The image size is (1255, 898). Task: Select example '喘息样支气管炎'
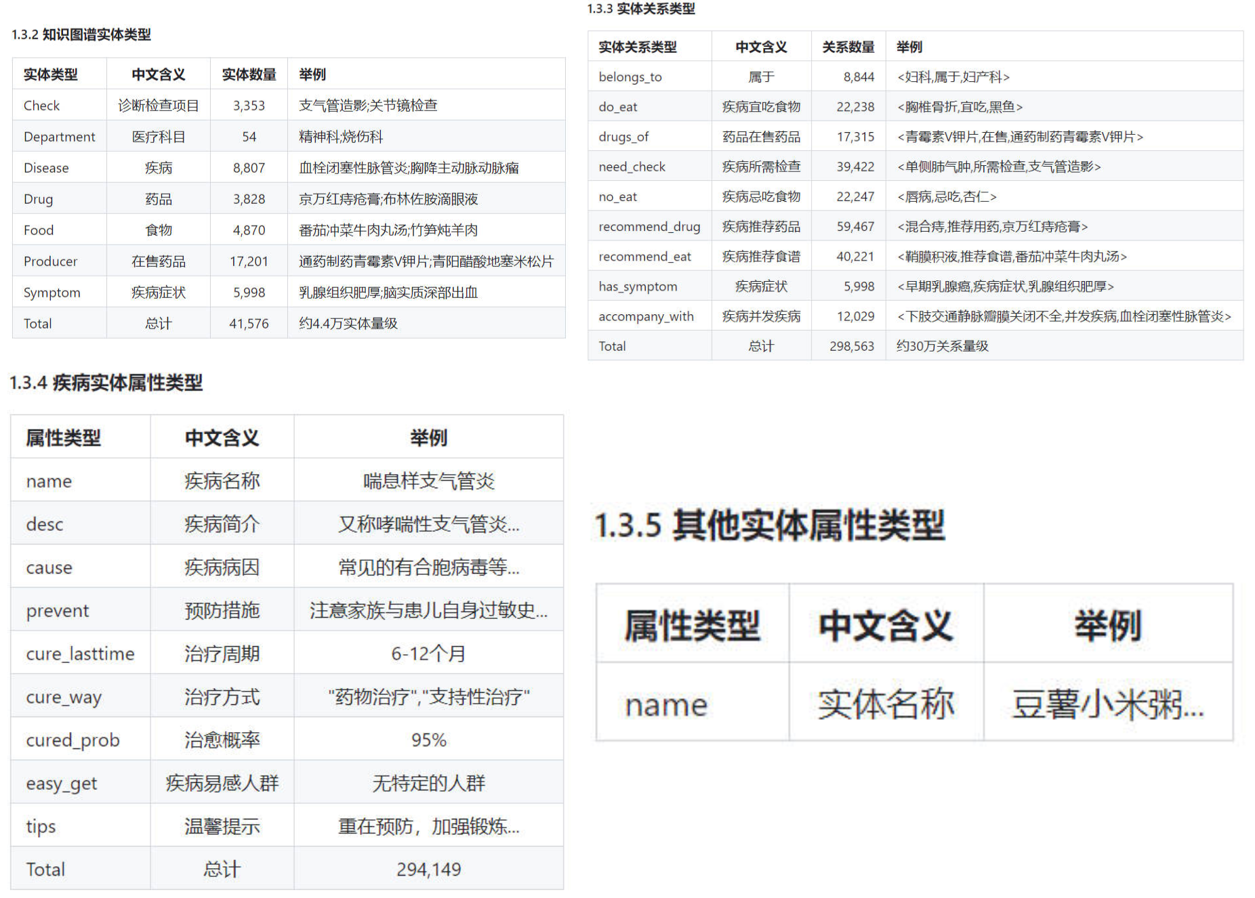click(429, 482)
